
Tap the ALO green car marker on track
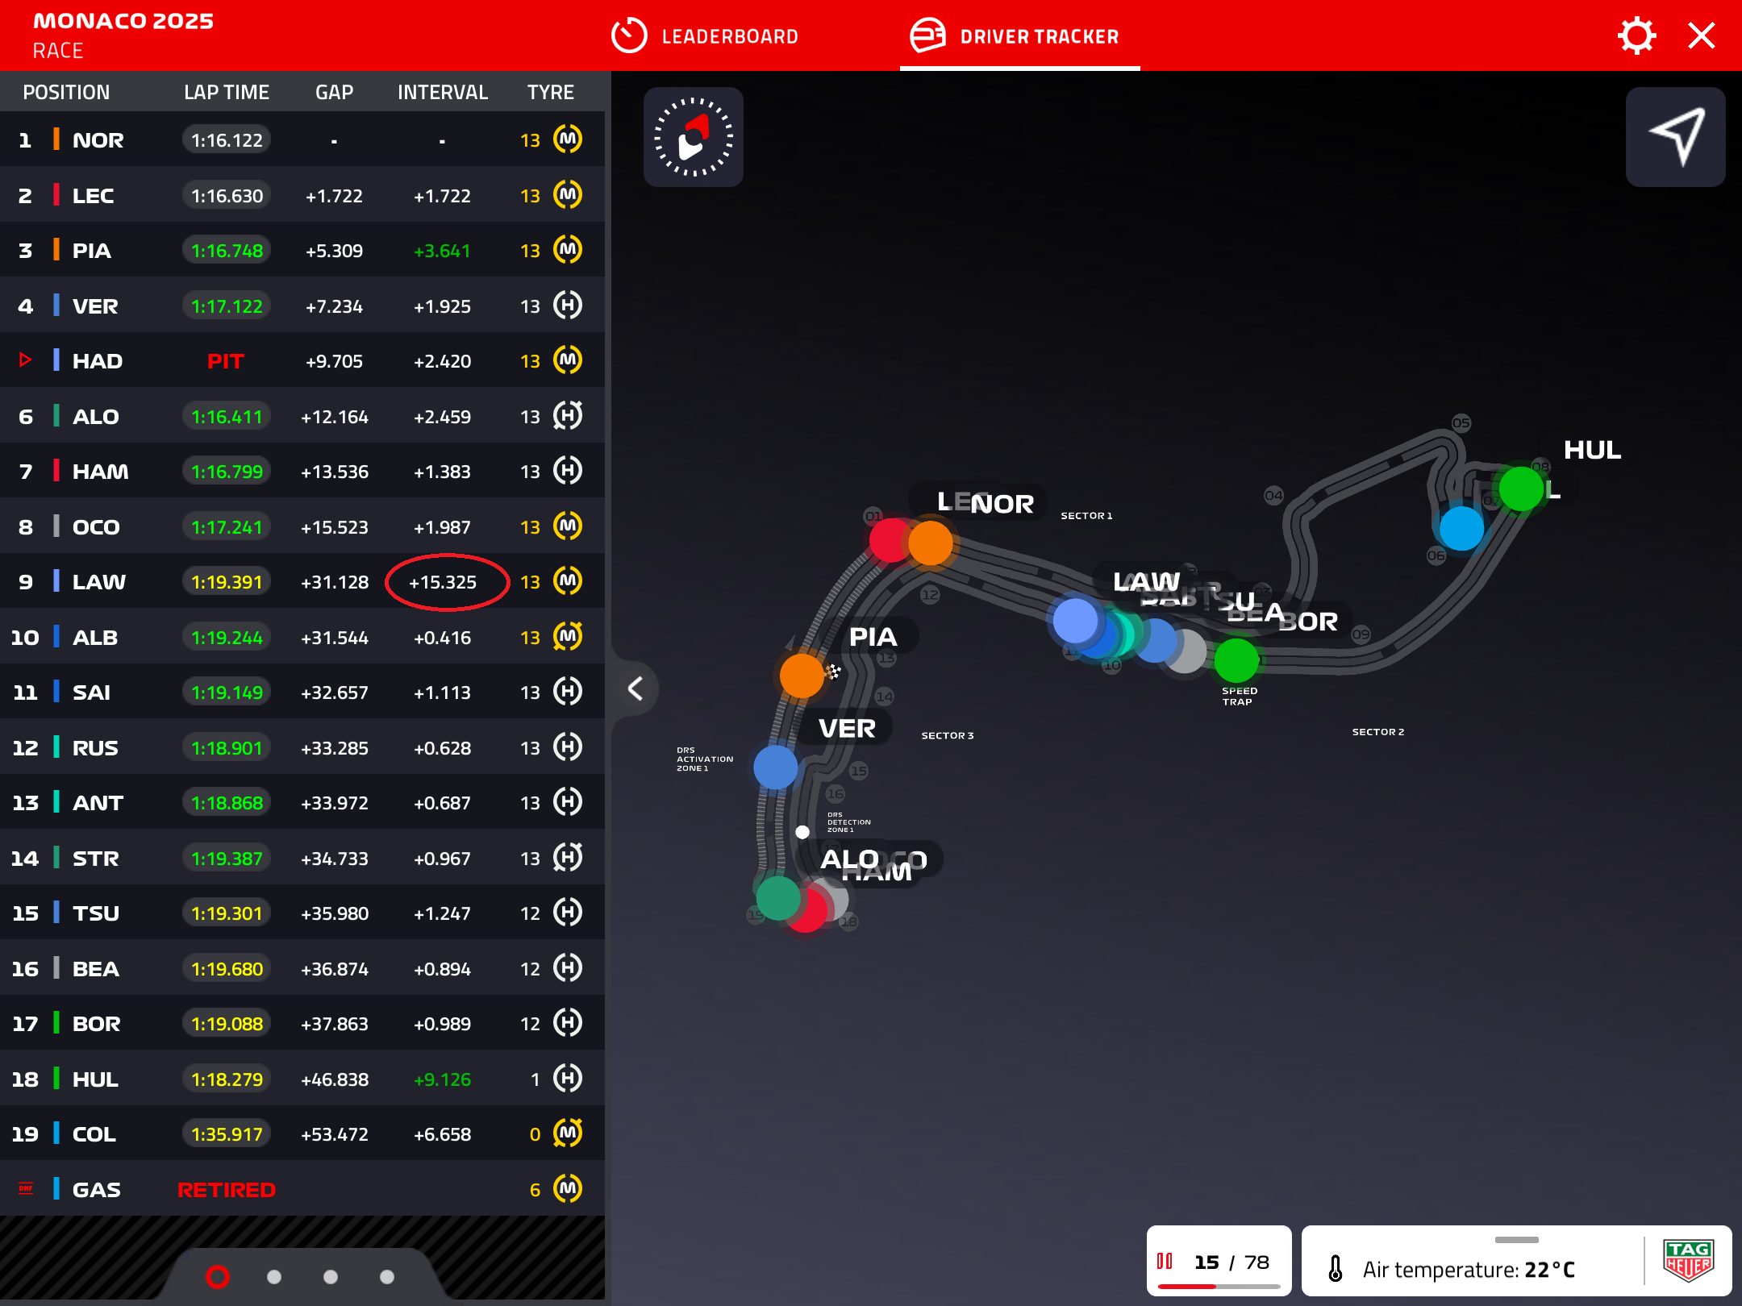777,898
